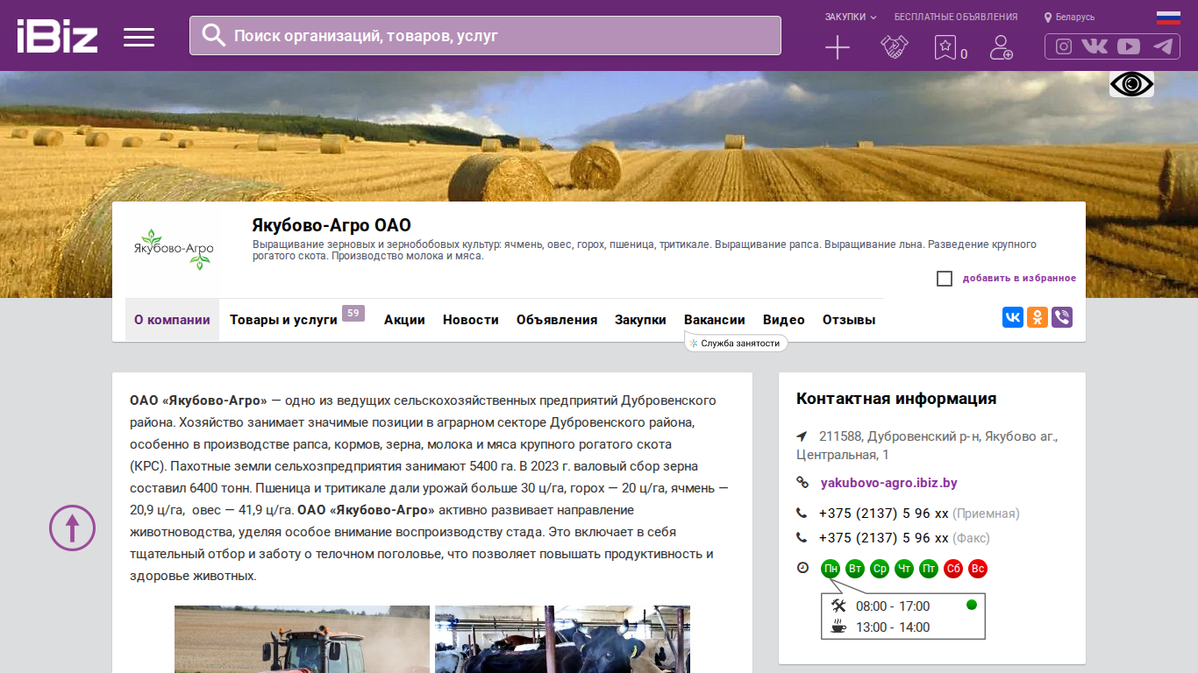The image size is (1198, 673).
Task: Open the VK icon in header
Action: click(1095, 46)
